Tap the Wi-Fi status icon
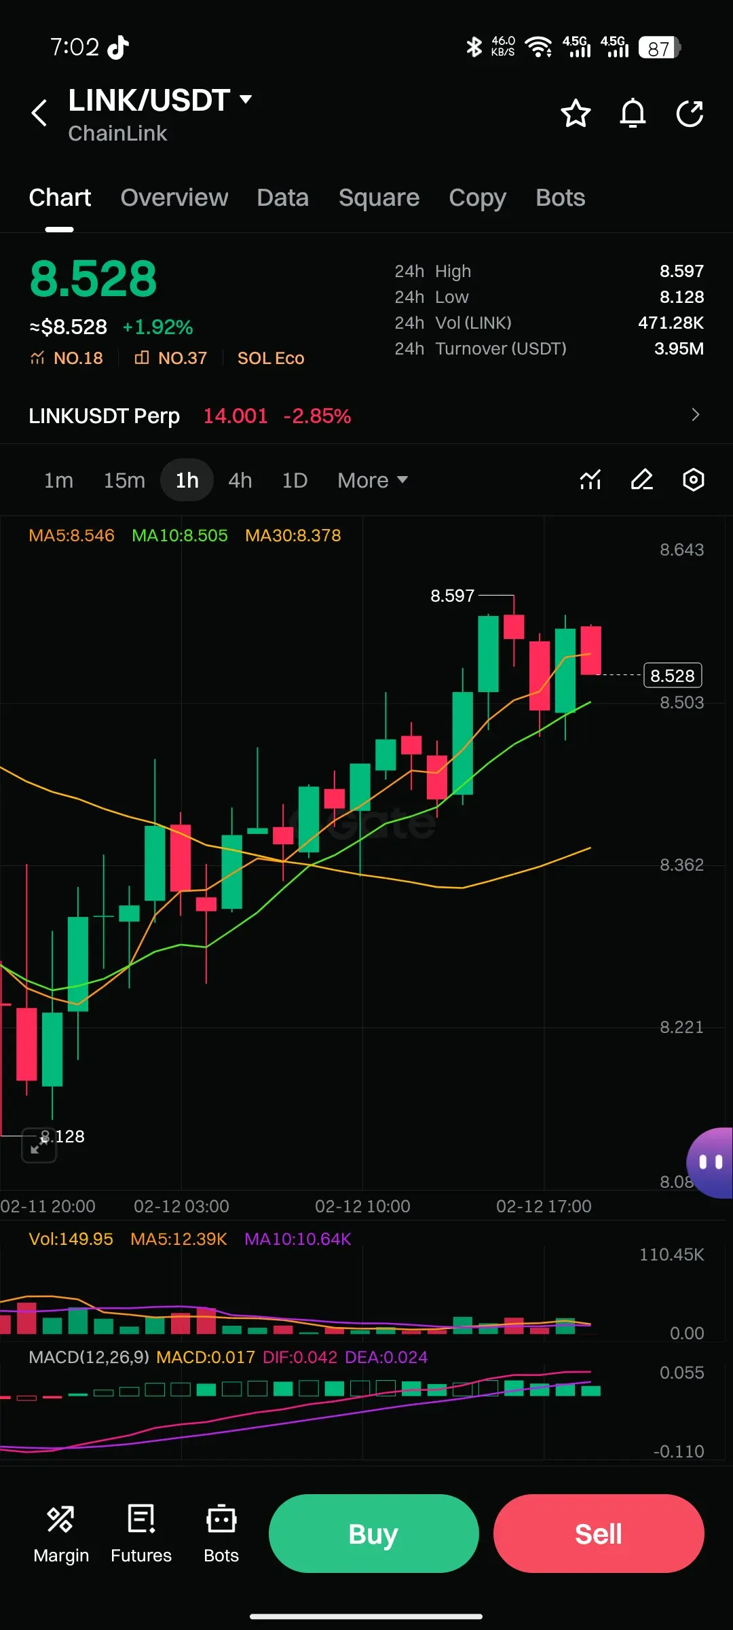 pyautogui.click(x=538, y=47)
